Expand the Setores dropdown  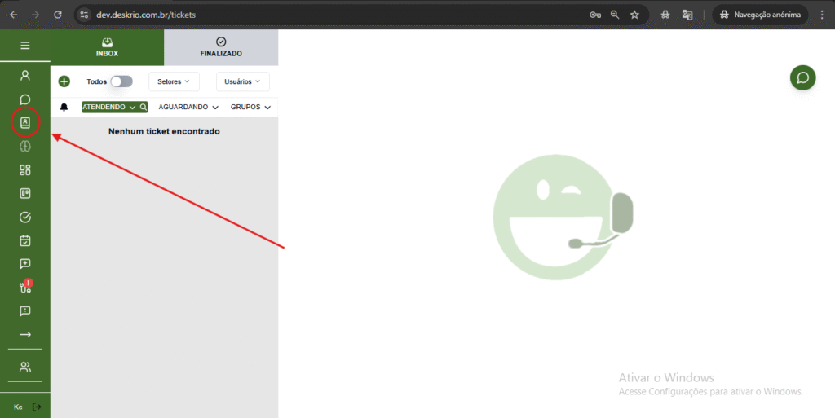coord(174,81)
